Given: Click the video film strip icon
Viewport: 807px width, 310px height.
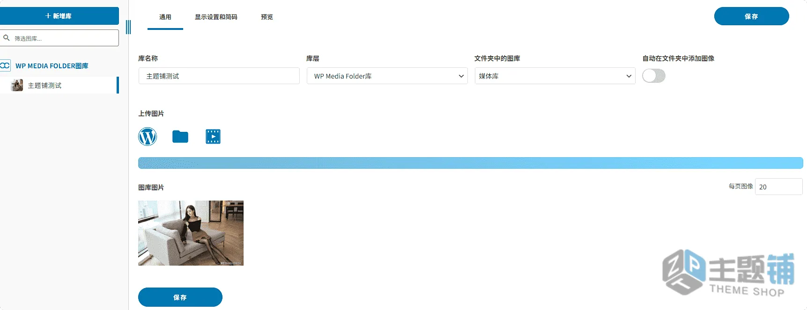Looking at the screenshot, I should tap(213, 137).
